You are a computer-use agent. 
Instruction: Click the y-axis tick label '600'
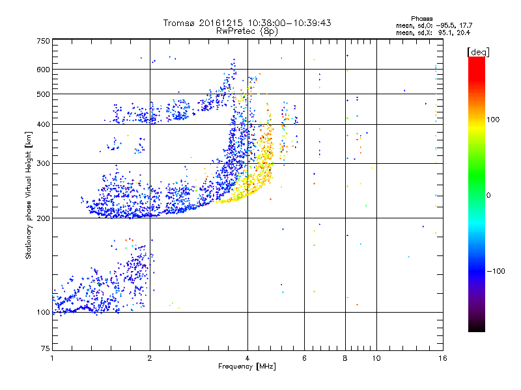coord(43,70)
